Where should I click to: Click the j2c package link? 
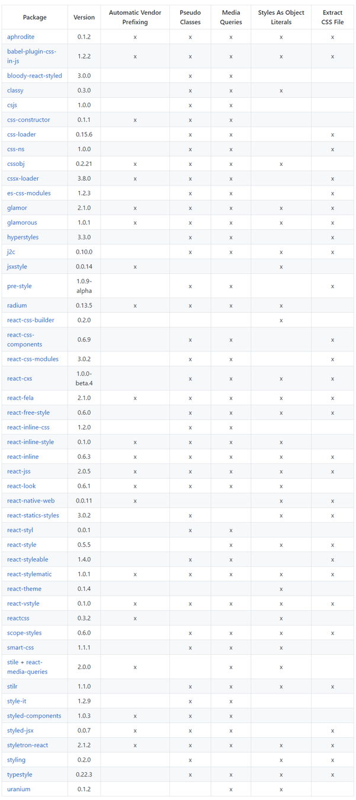11,252
